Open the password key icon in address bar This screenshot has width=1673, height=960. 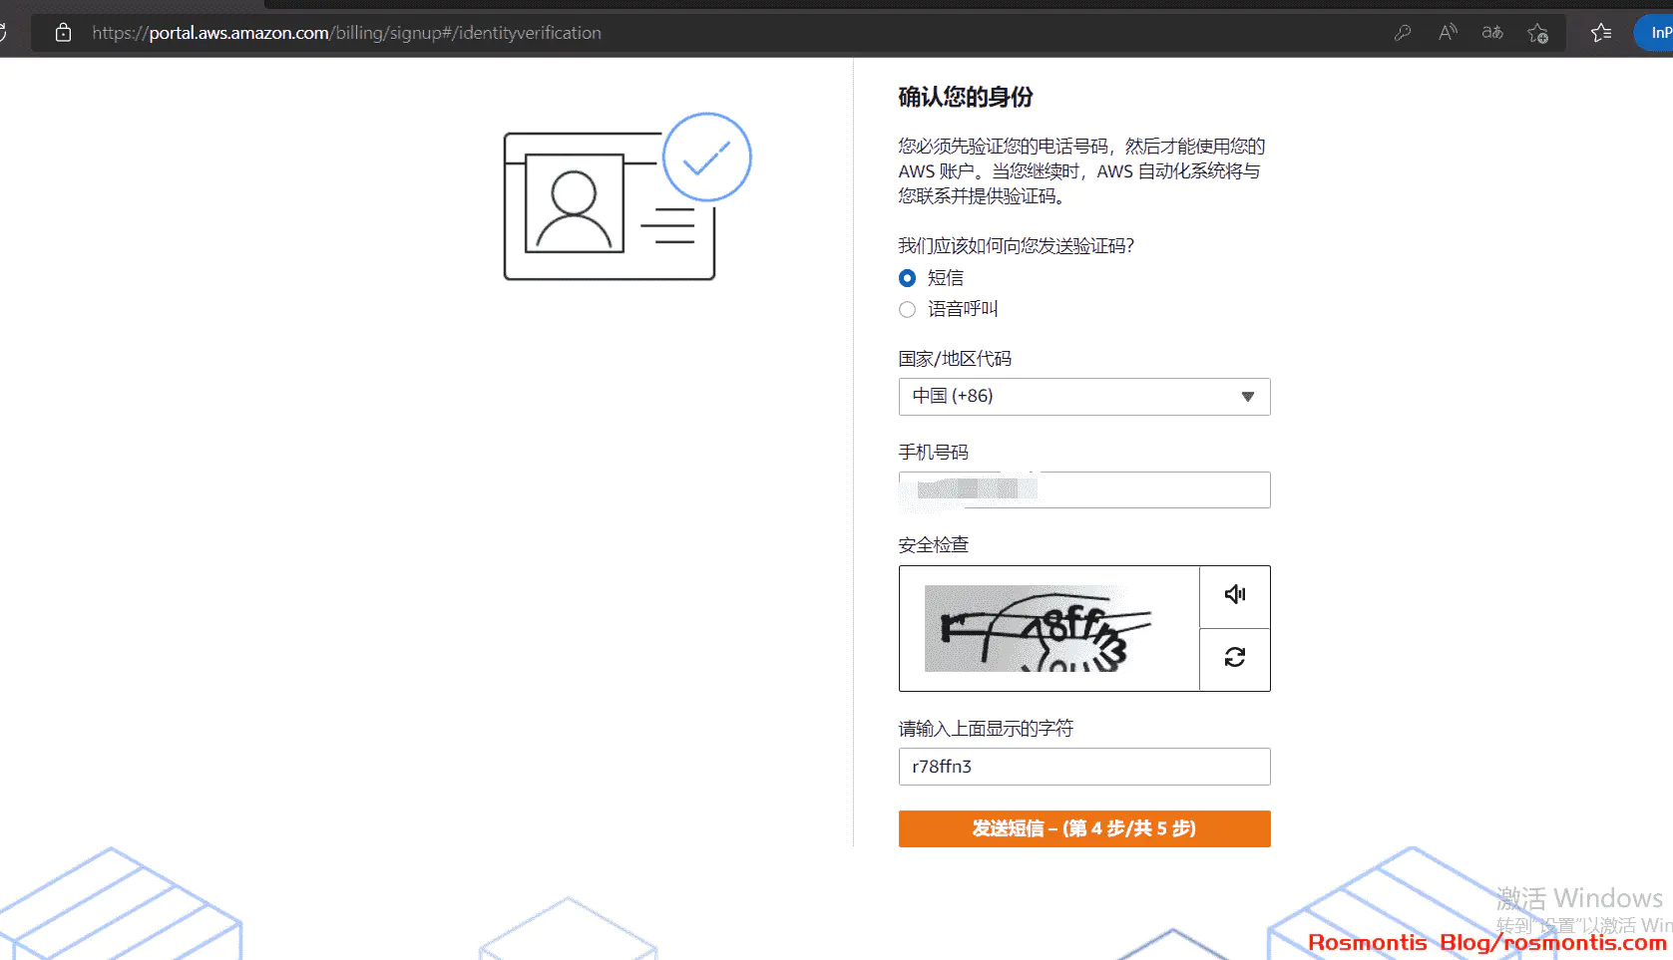(1403, 33)
